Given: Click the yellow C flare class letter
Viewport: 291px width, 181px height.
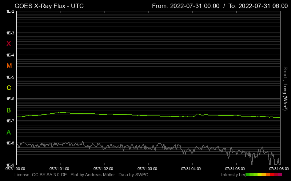Looking at the screenshot, I should 9,88.
